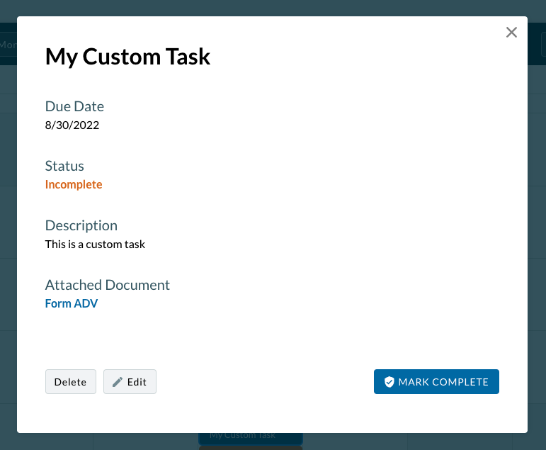Click the orange Incomplete status text
This screenshot has height=450, width=546.
(x=74, y=184)
